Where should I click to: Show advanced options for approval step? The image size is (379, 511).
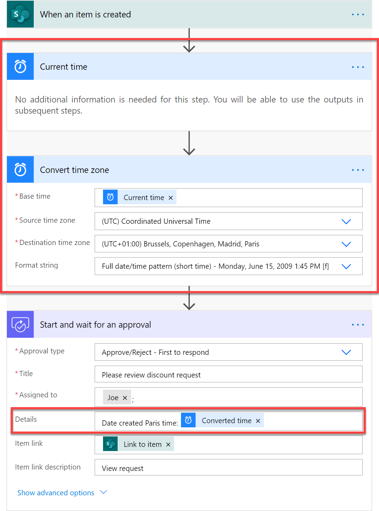[62, 493]
